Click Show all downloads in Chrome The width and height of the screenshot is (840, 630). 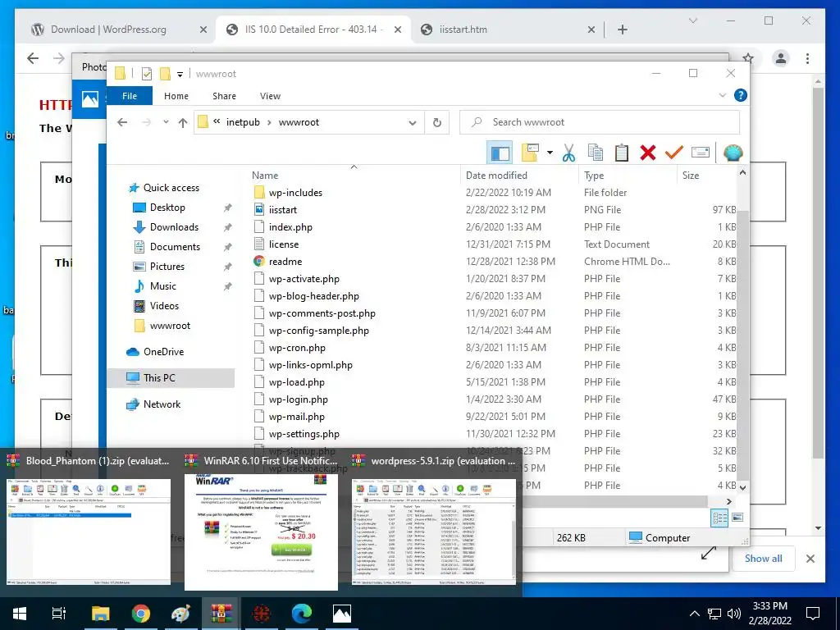click(763, 558)
